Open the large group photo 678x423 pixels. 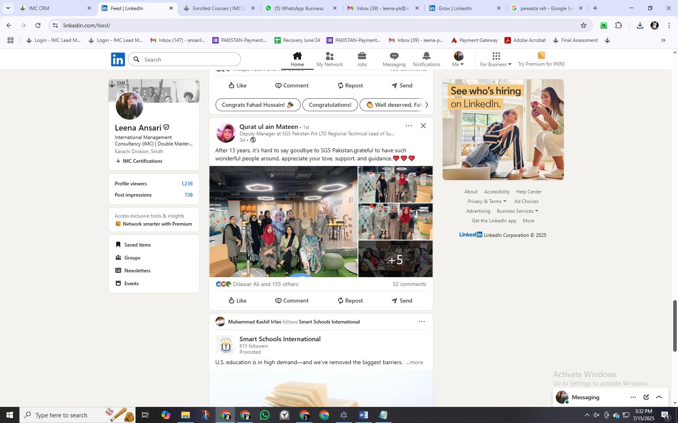(x=283, y=222)
